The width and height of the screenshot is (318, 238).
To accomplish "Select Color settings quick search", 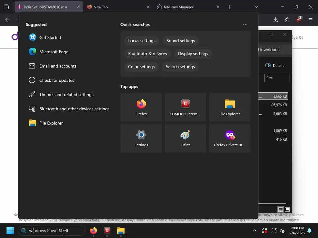I will tap(141, 67).
